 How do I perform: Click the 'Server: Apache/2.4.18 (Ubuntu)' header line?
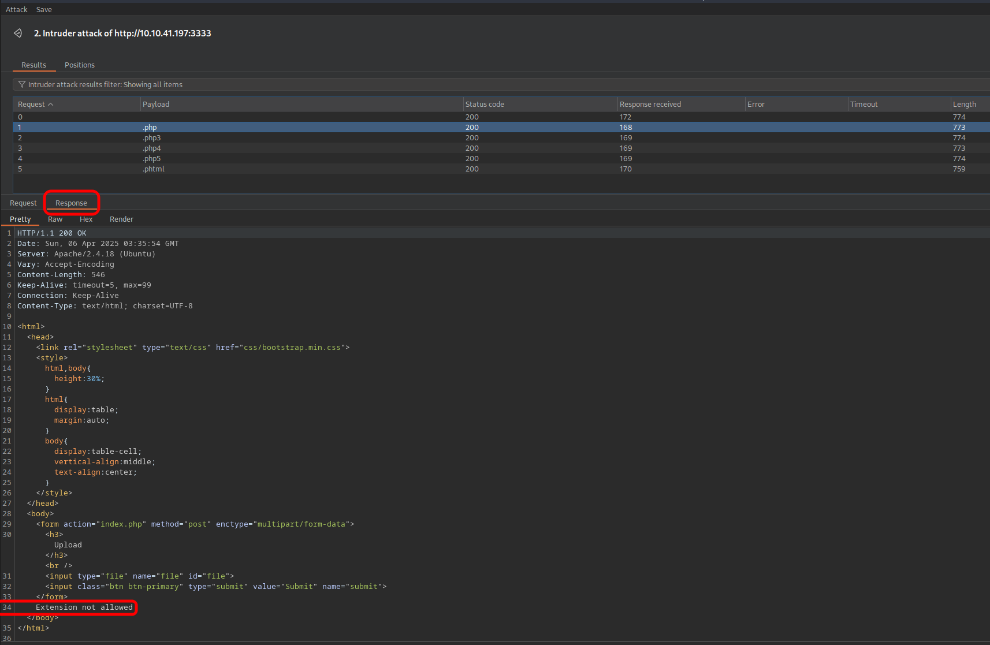click(x=86, y=254)
